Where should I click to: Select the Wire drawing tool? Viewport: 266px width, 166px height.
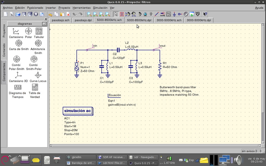157,14
